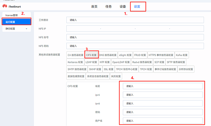Click the 工作路径 input field
Image resolution: width=211 pixels, height=126 pixels.
[135, 20]
